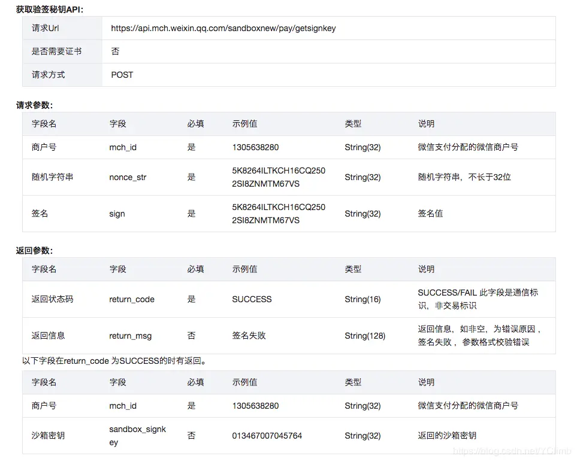Select the return_code field name
The image size is (577, 462).
[x=131, y=299]
